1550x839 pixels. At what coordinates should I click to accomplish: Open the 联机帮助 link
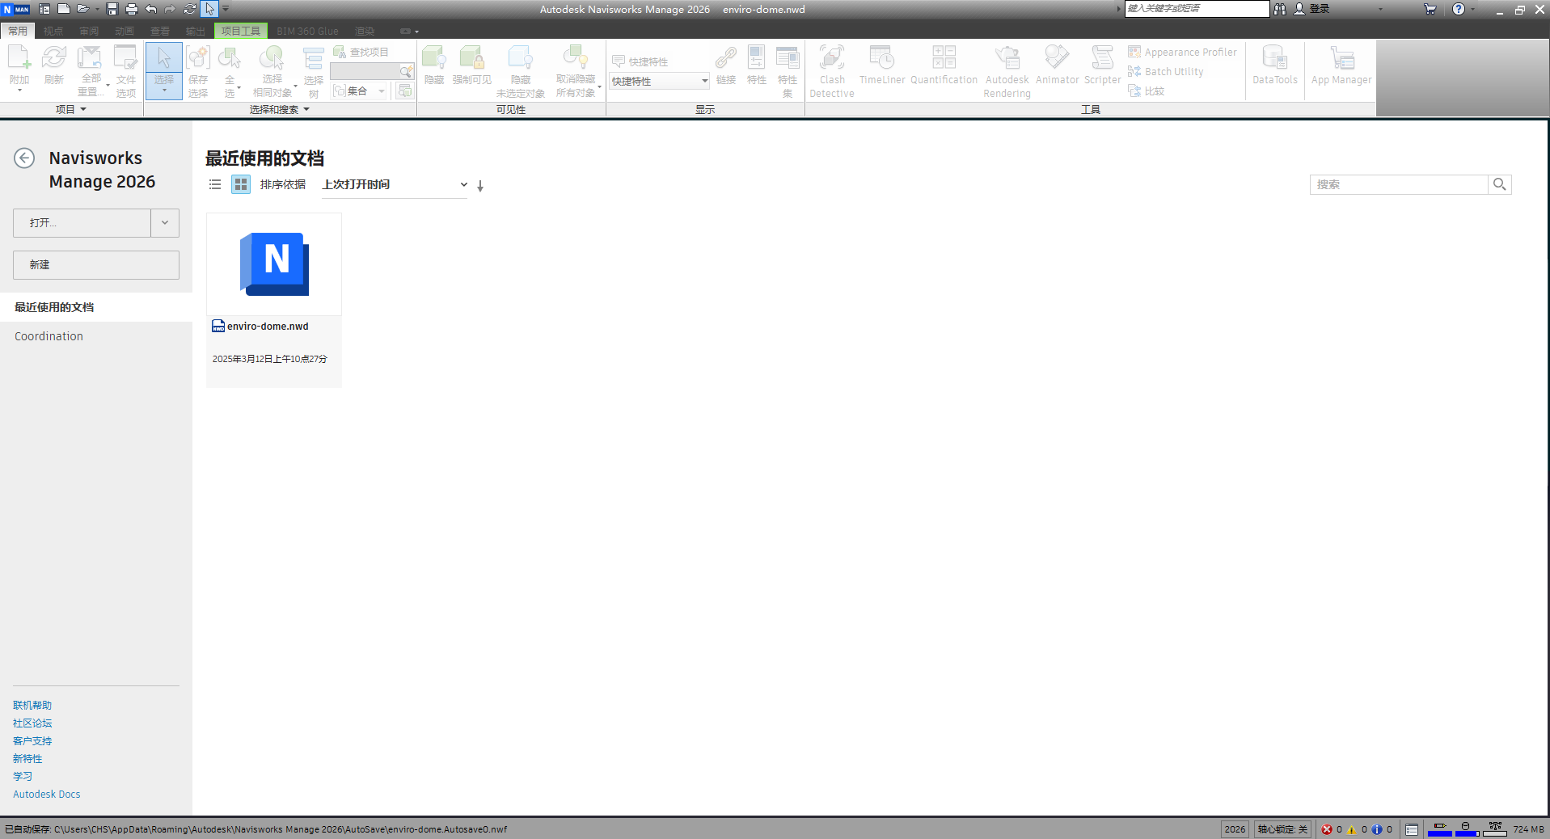tap(32, 706)
